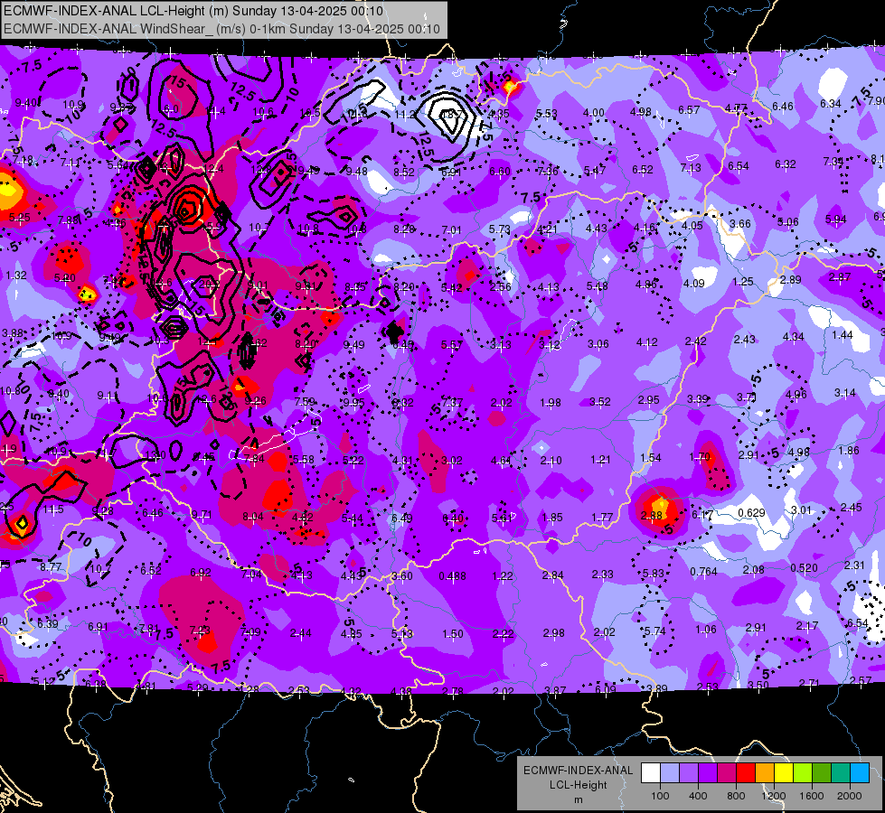The width and height of the screenshot is (885, 813).
Task: Click the grid value 1.50
Action: pyautogui.click(x=453, y=633)
